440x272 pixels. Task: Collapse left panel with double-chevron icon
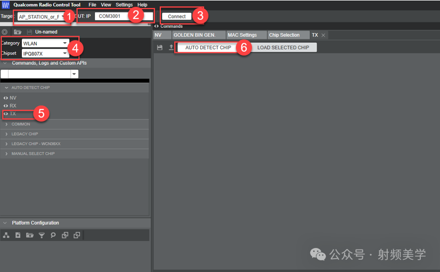149,25
